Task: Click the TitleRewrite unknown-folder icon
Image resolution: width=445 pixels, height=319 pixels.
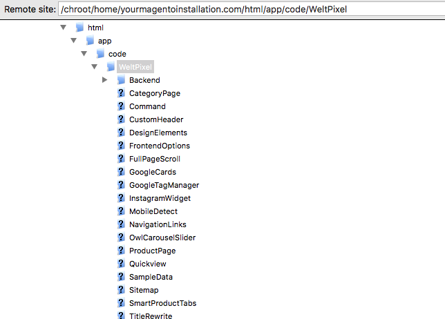Action: (121, 316)
